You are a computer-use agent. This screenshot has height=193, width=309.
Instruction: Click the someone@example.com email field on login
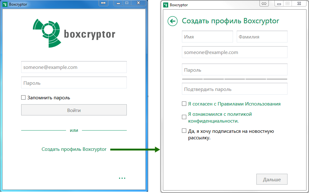coord(74,67)
